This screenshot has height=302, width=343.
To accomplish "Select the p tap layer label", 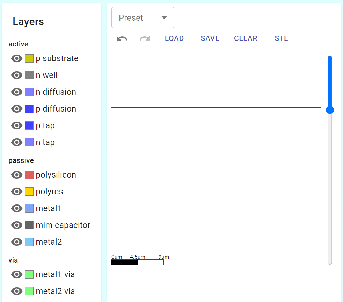I will click(45, 126).
